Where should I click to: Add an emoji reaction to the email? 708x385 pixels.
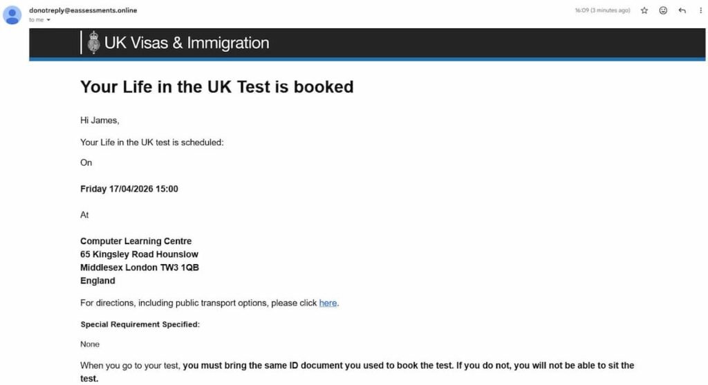point(663,10)
